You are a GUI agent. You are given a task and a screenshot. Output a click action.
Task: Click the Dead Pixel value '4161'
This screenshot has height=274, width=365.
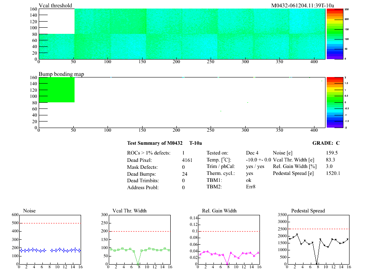[x=187, y=160]
